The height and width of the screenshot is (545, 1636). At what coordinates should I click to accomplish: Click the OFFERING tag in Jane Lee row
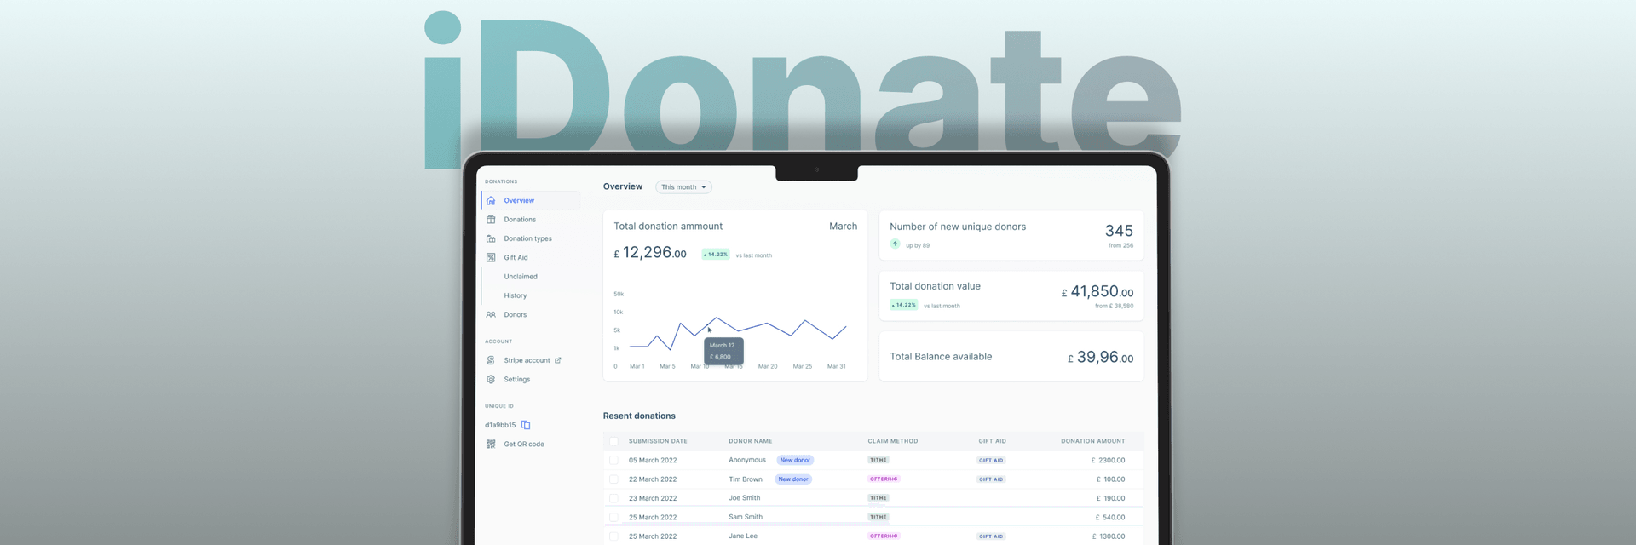tap(884, 536)
